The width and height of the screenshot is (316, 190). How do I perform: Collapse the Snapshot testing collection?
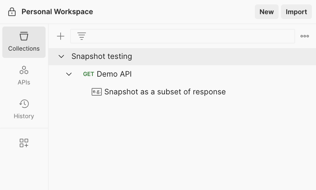point(62,56)
